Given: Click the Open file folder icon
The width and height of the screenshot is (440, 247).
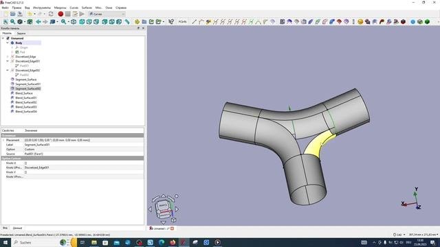Looking at the screenshot, I should (13, 14).
